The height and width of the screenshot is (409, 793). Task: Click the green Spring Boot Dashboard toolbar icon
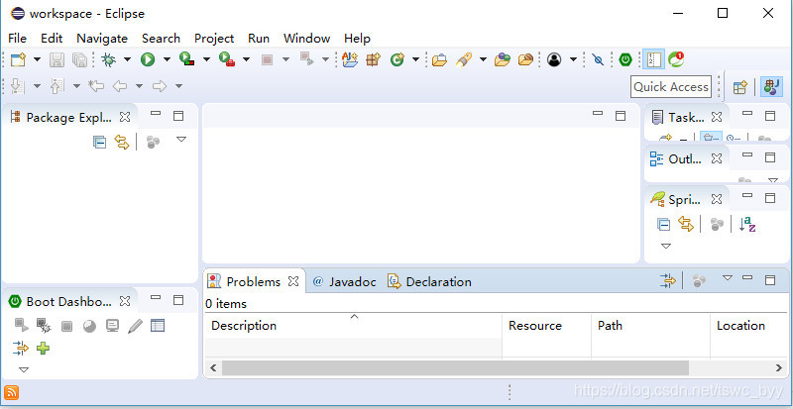625,59
